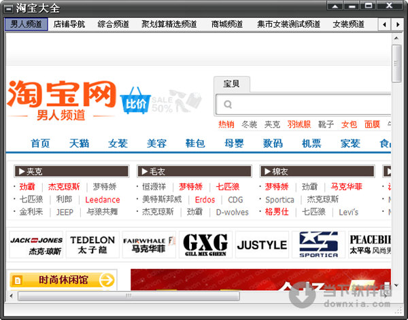Image resolution: width=408 pixels, height=320 pixels.
Task: Open the 天猫 navigation link
Action: click(x=79, y=143)
